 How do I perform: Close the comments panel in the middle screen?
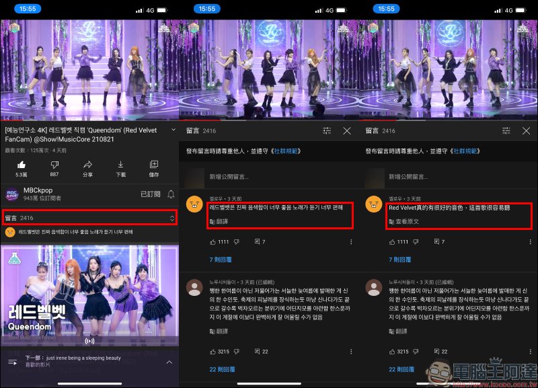click(x=347, y=130)
